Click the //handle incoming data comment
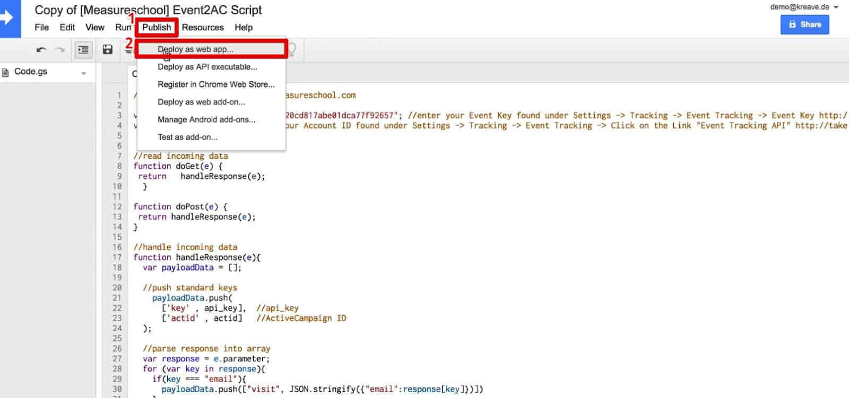The image size is (849, 398). click(186, 247)
